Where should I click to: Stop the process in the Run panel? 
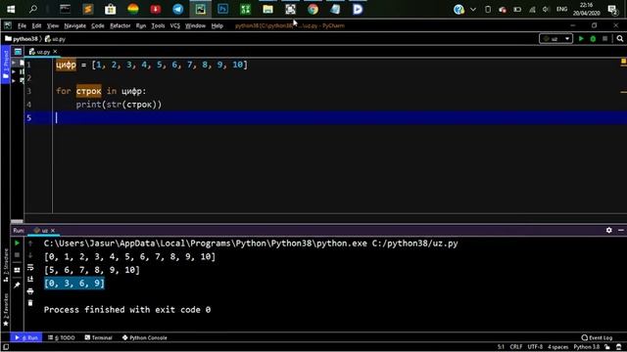tap(17, 254)
